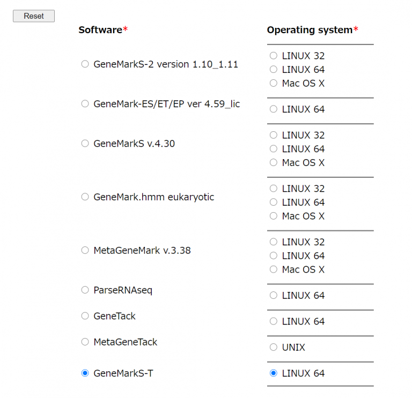Image resolution: width=412 pixels, height=398 pixels.
Task: Pick the MetaGeneTack radio button
Action: pyautogui.click(x=85, y=342)
